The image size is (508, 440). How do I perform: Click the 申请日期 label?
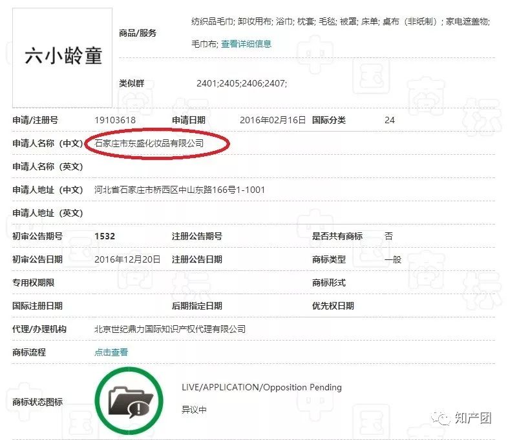click(189, 120)
